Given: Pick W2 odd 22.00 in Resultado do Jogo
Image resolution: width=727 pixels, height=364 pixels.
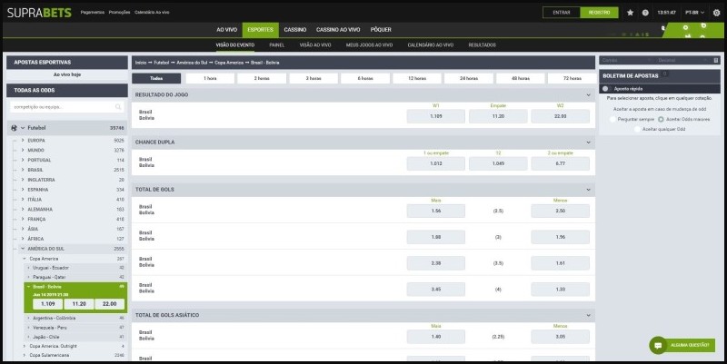Looking at the screenshot, I should point(560,116).
